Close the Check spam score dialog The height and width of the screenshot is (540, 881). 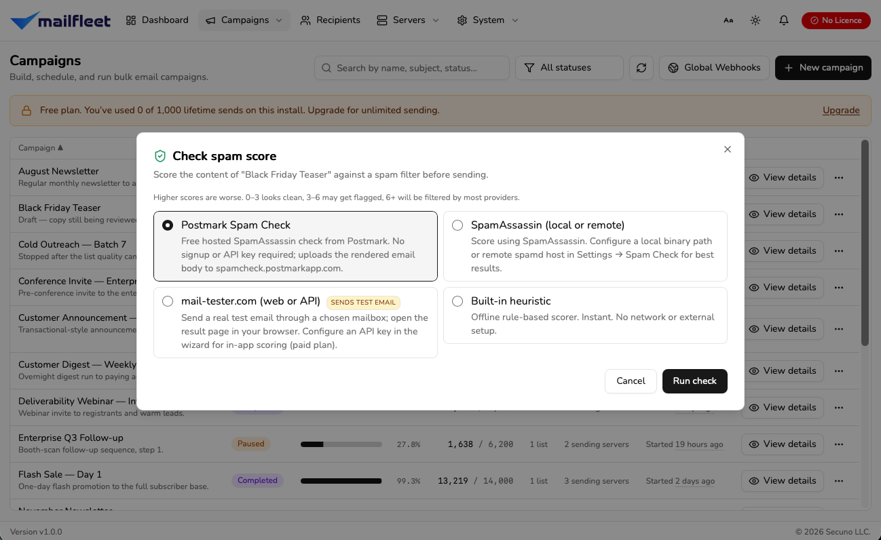pos(728,149)
